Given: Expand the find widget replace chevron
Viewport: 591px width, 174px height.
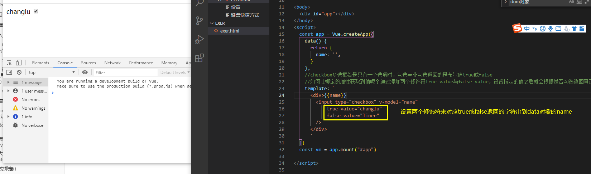Looking at the screenshot, I should tap(505, 2).
